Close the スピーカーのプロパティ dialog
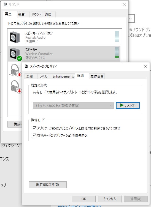Viewport: 151px width, 207px height. (x=145, y=66)
